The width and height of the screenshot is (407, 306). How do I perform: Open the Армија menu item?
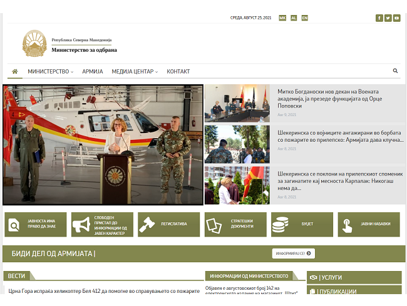(x=93, y=72)
